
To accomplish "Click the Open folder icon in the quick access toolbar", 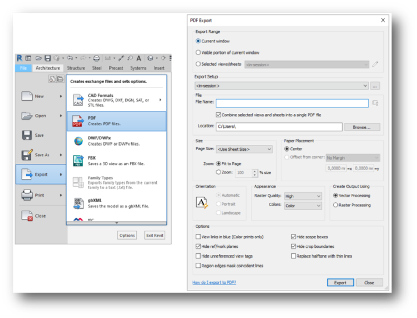I will (x=39, y=58).
